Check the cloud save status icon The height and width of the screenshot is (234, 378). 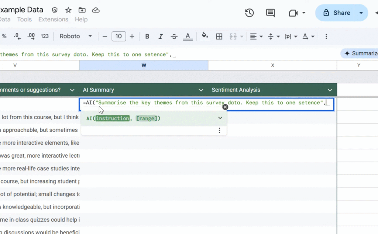[x=96, y=10]
